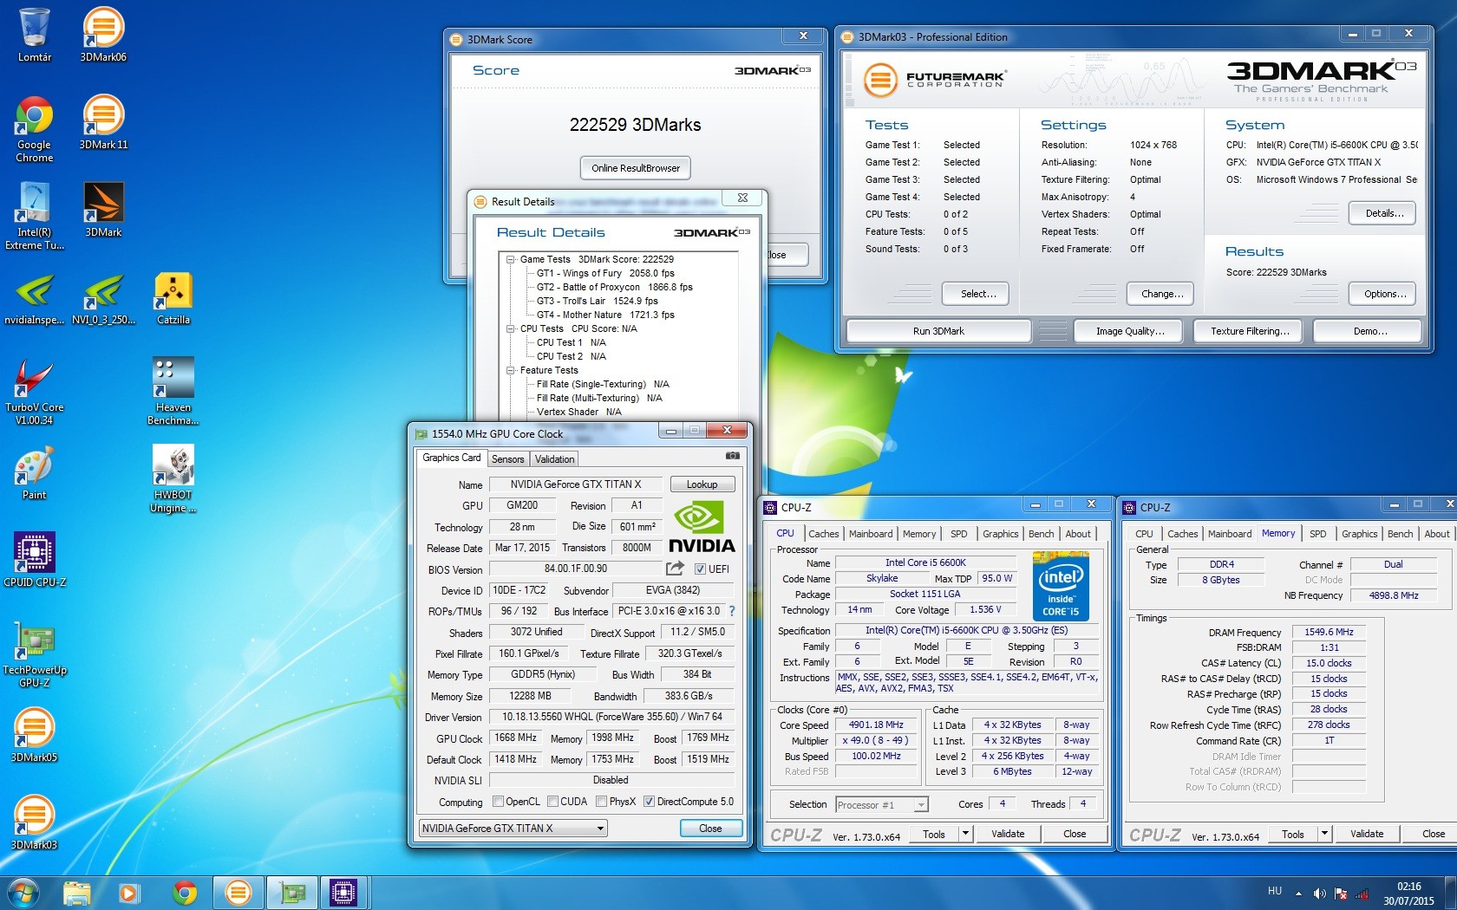Image resolution: width=1457 pixels, height=910 pixels.
Task: Open Tools dropdown arrow in left CPU-Z
Action: click(964, 834)
